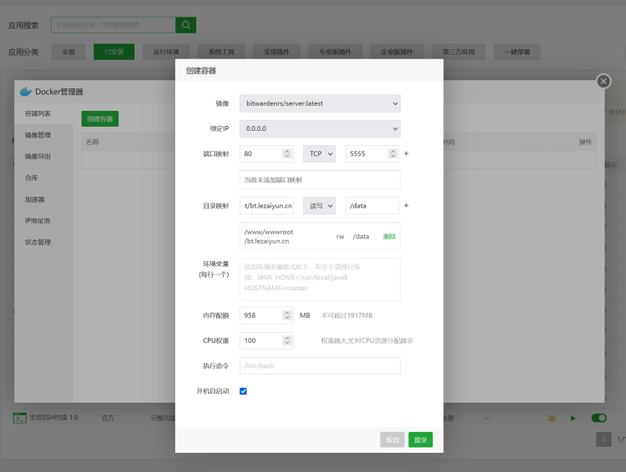Click 宝塔SSH终端 1.0 row name
This screenshot has width=626, height=472.
click(53, 418)
